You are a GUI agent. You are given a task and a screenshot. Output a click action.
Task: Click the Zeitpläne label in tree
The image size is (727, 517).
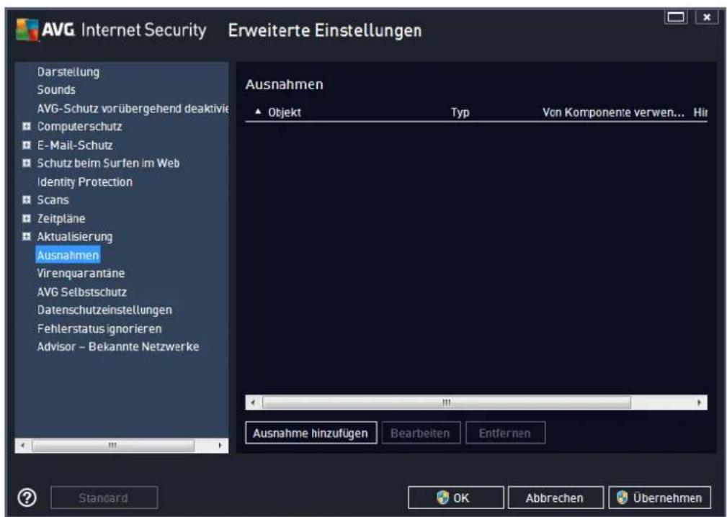pyautogui.click(x=61, y=219)
